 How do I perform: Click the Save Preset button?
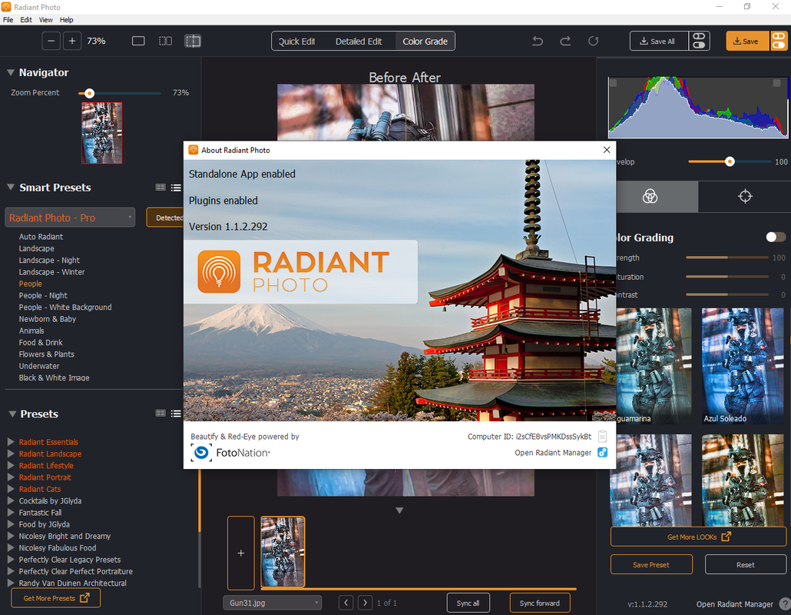click(651, 564)
